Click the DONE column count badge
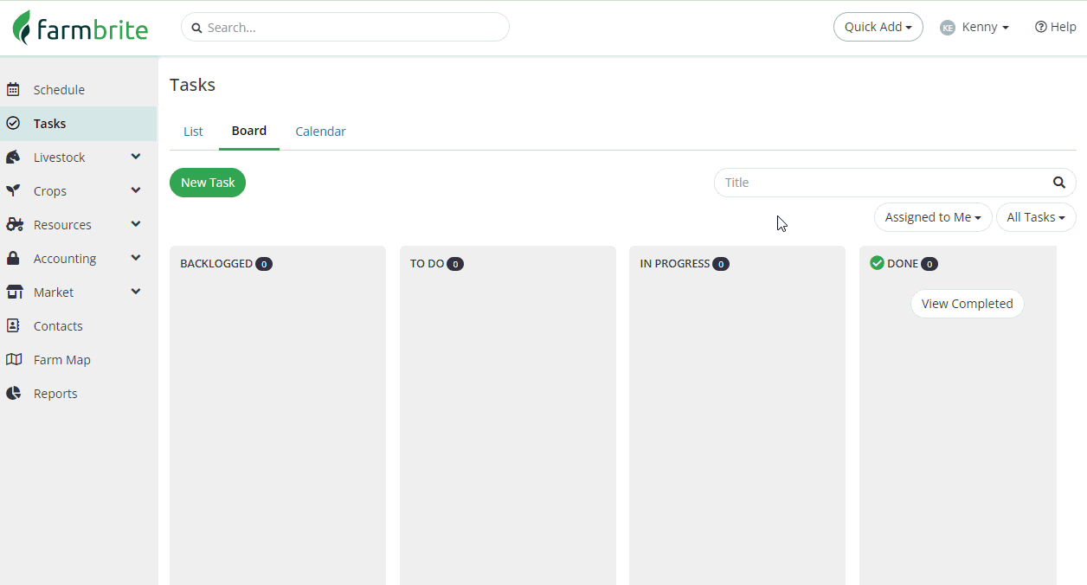1087x585 pixels. (929, 264)
